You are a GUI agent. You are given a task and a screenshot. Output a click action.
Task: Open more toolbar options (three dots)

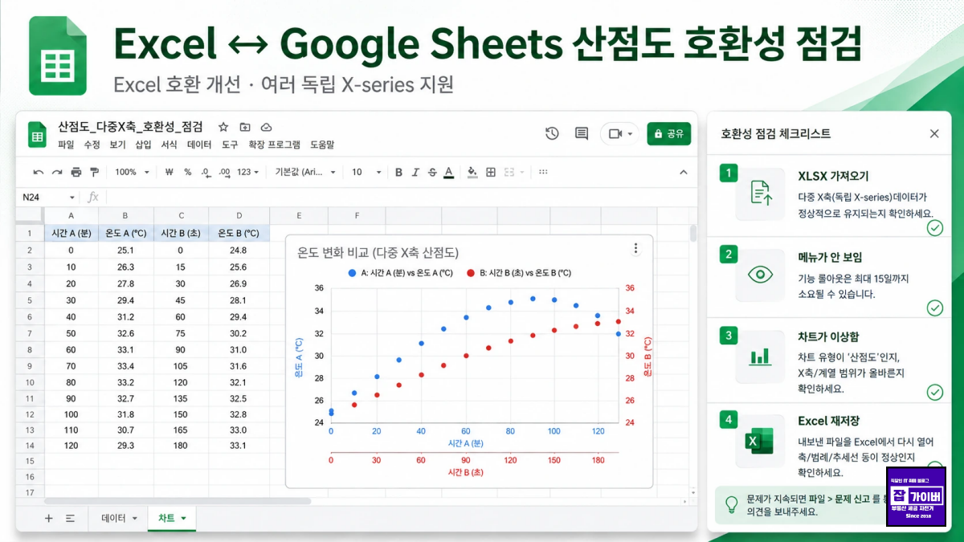point(543,172)
